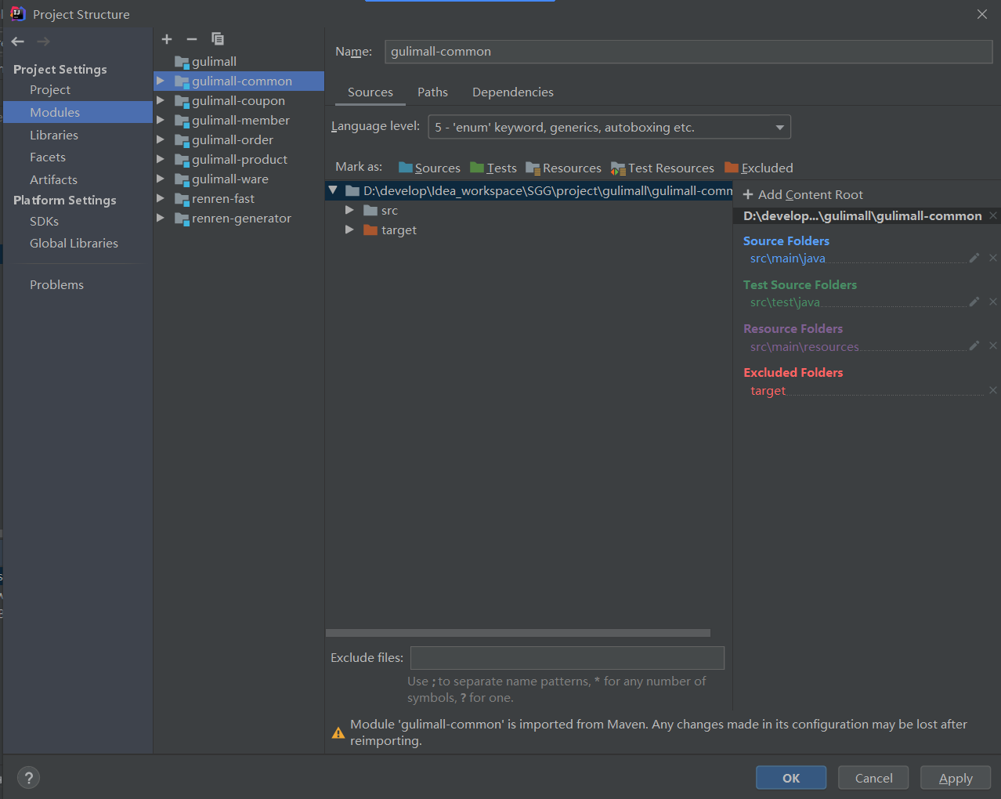Click the OK button
1001x799 pixels.
(x=791, y=778)
